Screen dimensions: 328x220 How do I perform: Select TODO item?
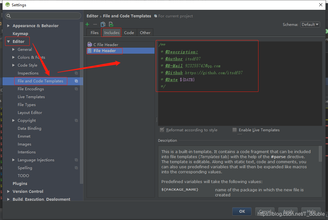(x=23, y=176)
